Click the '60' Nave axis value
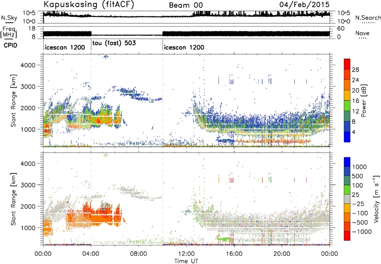 click(x=341, y=29)
